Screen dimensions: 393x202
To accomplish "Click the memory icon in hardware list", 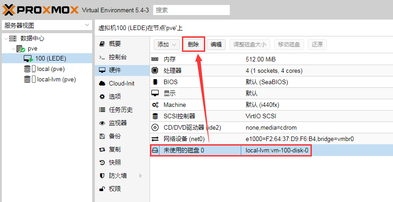I will tap(155, 59).
